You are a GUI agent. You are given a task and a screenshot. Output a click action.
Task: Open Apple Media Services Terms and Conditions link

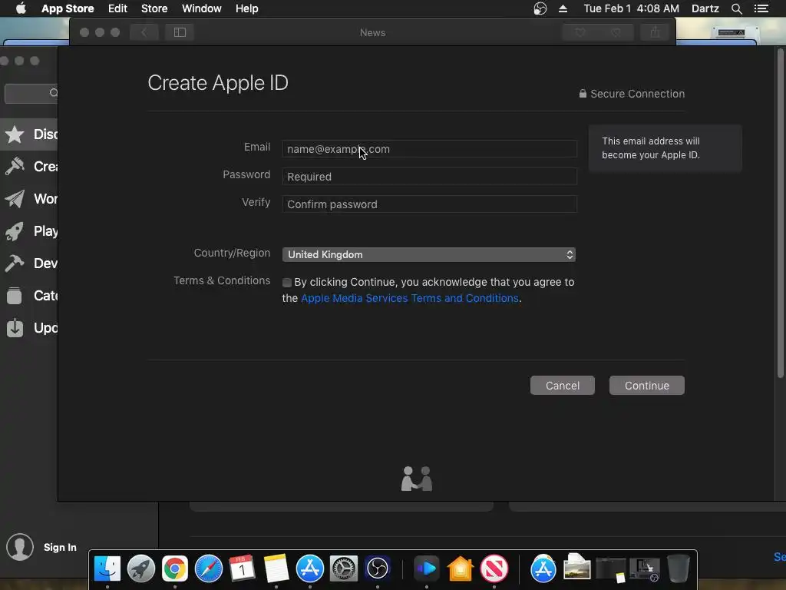click(410, 298)
